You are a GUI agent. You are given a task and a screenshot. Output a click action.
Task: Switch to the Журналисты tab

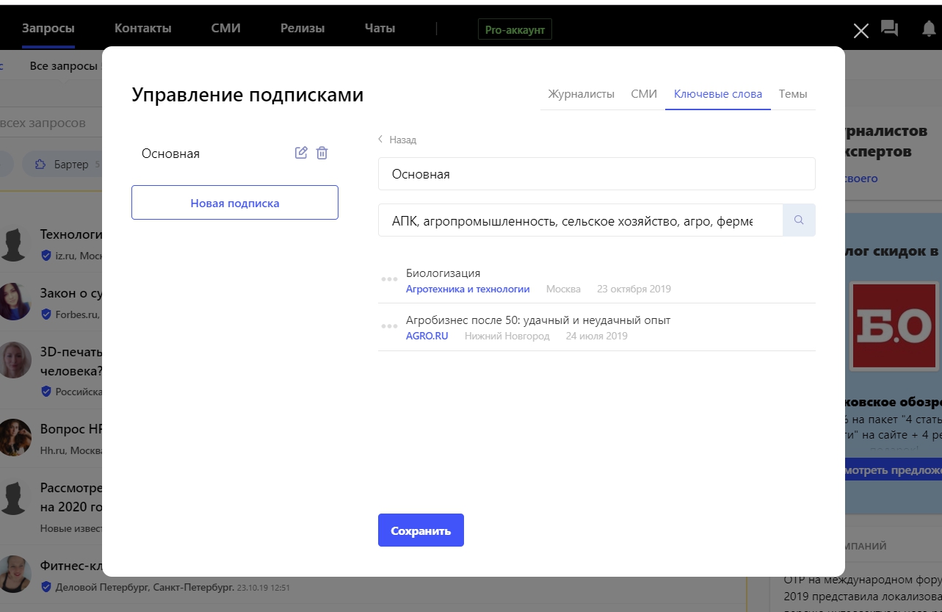click(x=581, y=94)
